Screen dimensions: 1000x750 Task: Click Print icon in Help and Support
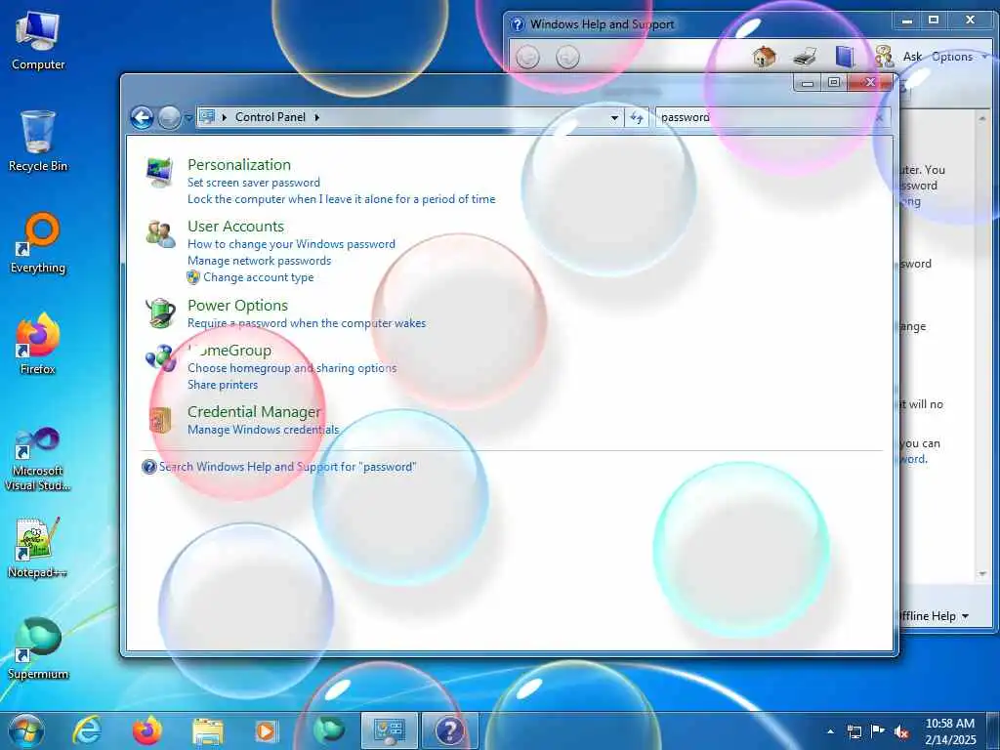pyautogui.click(x=805, y=57)
